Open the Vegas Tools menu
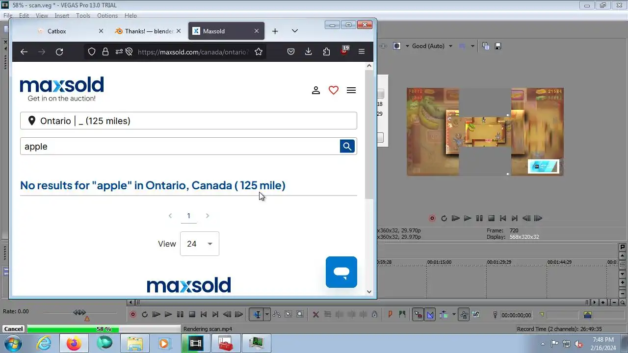628x353 pixels. coord(83,16)
